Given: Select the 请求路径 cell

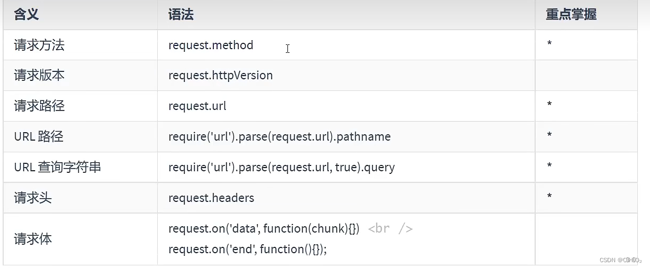Looking at the screenshot, I should pos(39,106).
